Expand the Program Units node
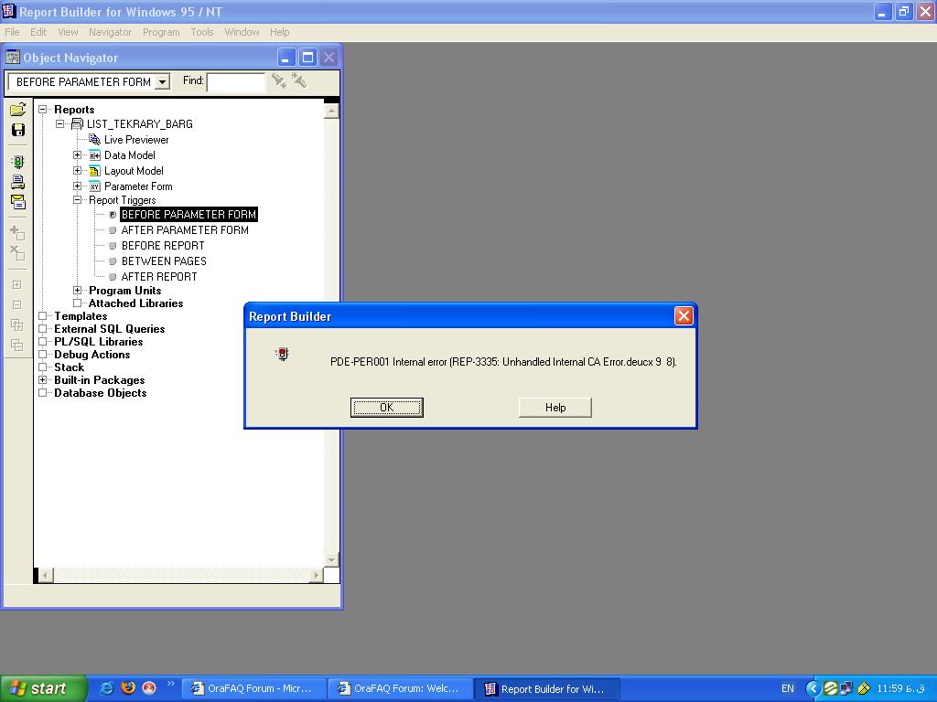The width and height of the screenshot is (937, 702). tap(77, 290)
